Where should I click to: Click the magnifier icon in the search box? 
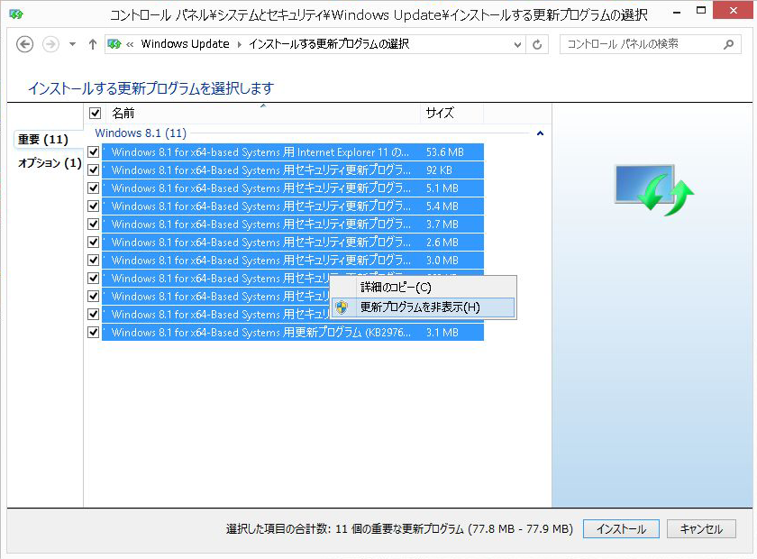pyautogui.click(x=728, y=44)
